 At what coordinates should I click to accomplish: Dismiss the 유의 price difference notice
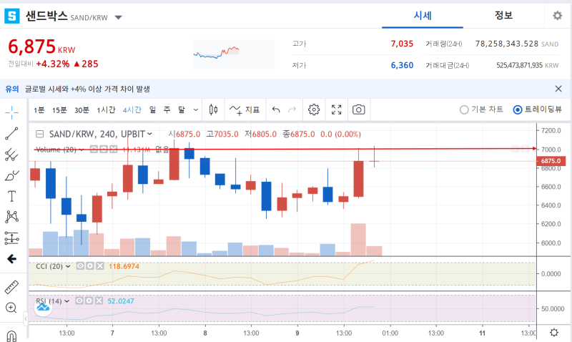tap(558, 89)
